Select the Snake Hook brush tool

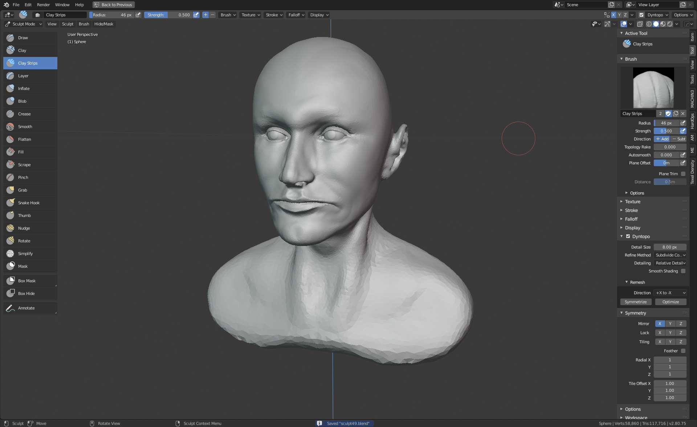click(29, 203)
